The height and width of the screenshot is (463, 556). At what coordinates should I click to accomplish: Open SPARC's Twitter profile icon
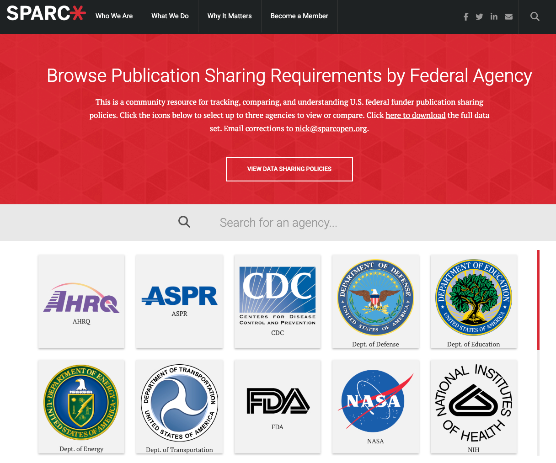tap(479, 17)
